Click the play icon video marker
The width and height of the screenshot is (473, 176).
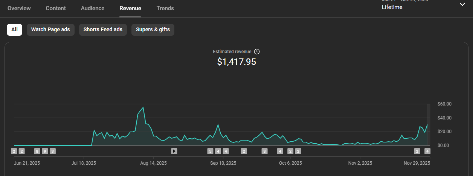point(174,151)
